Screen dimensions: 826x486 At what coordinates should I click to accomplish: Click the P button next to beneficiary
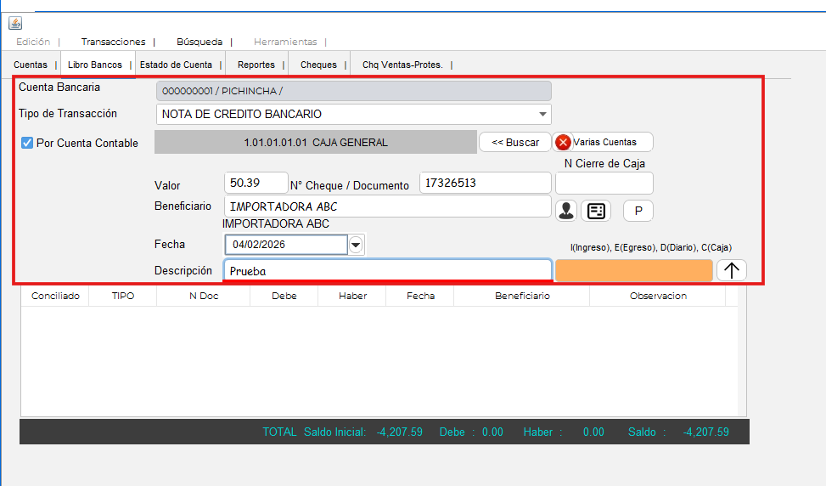tap(638, 211)
